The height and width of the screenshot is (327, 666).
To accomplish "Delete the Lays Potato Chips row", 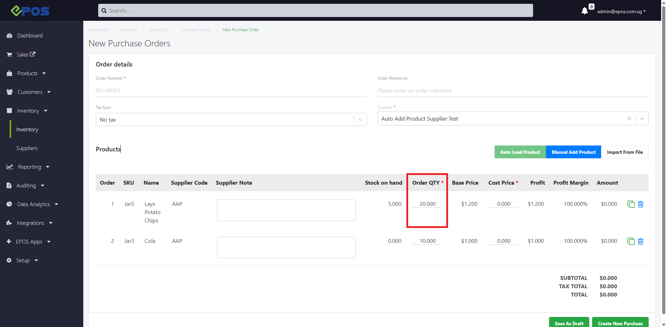I will click(x=641, y=204).
